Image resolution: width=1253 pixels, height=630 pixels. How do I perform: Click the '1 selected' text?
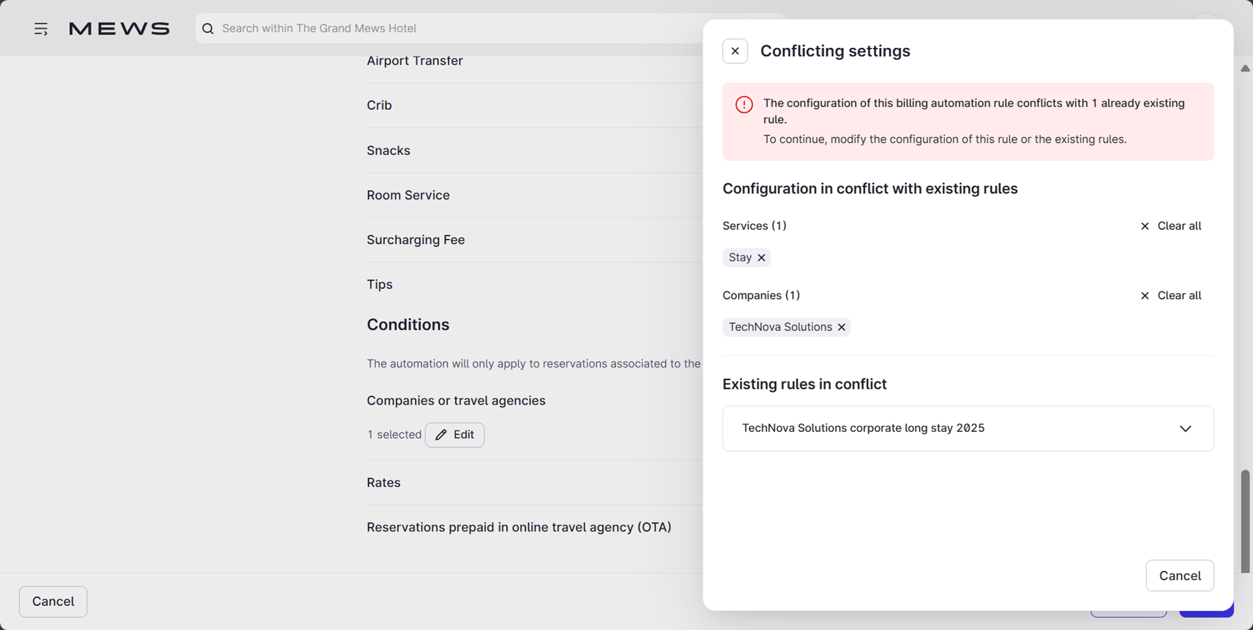(x=394, y=435)
